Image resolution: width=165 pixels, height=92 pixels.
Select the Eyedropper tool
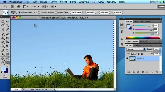[7, 30]
